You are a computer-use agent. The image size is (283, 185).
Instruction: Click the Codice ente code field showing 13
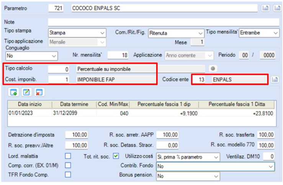pos(198,80)
